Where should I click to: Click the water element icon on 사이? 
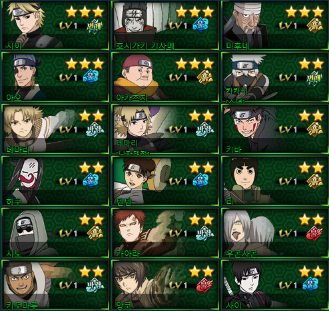point(310,284)
